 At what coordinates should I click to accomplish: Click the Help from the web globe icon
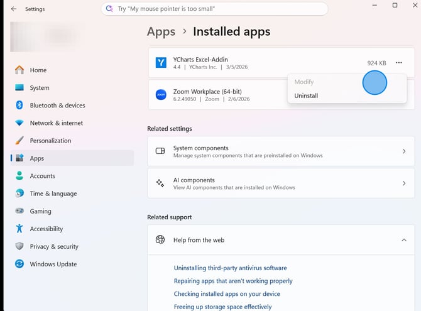click(x=160, y=239)
